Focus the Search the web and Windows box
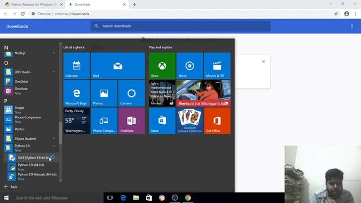Image resolution: width=361 pixels, height=203 pixels. point(58,198)
